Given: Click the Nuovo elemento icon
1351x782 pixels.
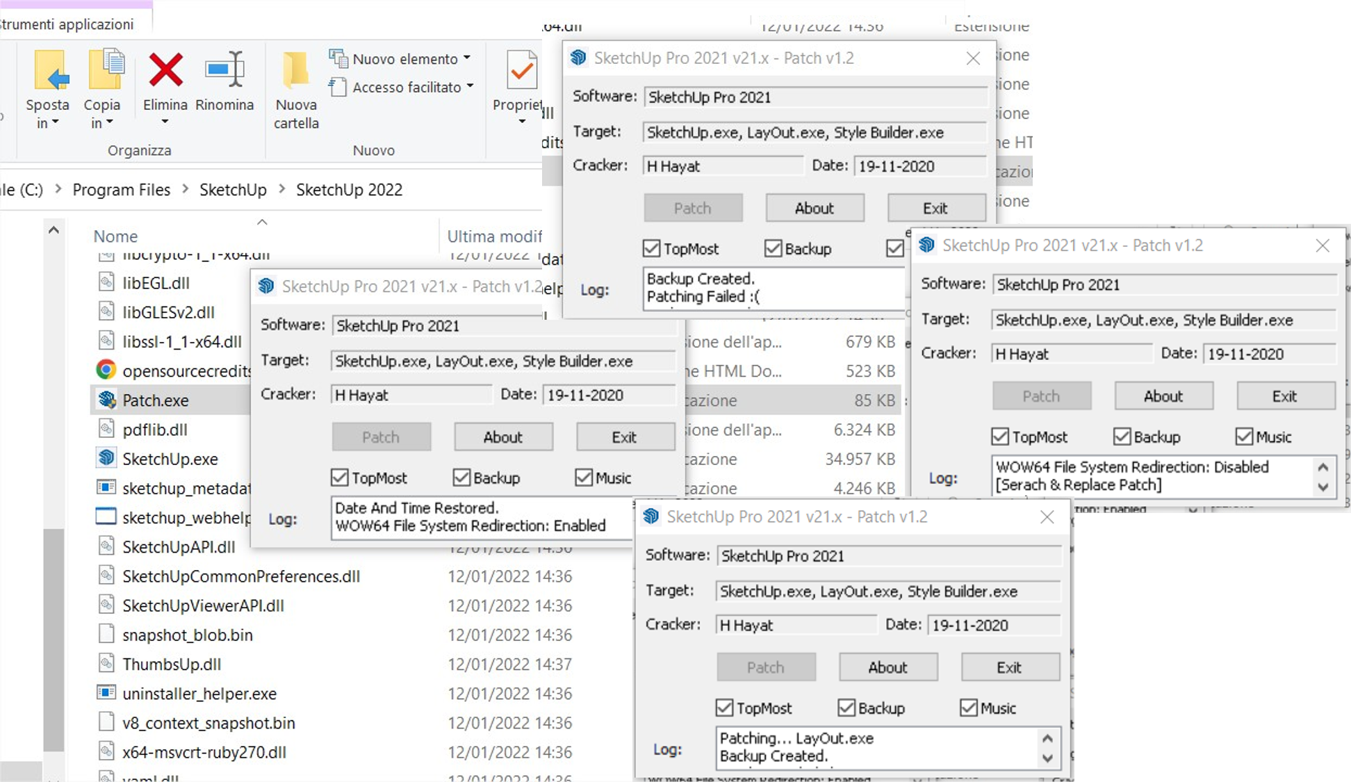Looking at the screenshot, I should [x=338, y=58].
